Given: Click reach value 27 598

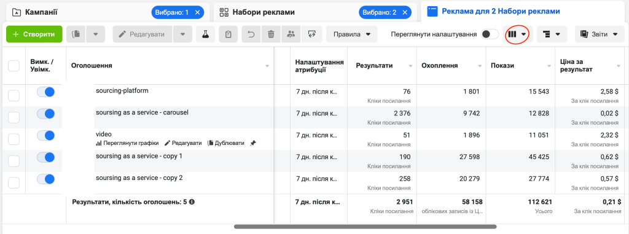Looking at the screenshot, I should pyautogui.click(x=469, y=157).
